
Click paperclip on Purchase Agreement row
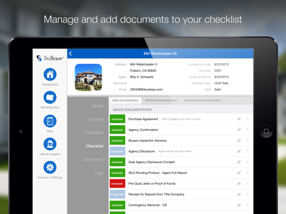tap(239, 119)
